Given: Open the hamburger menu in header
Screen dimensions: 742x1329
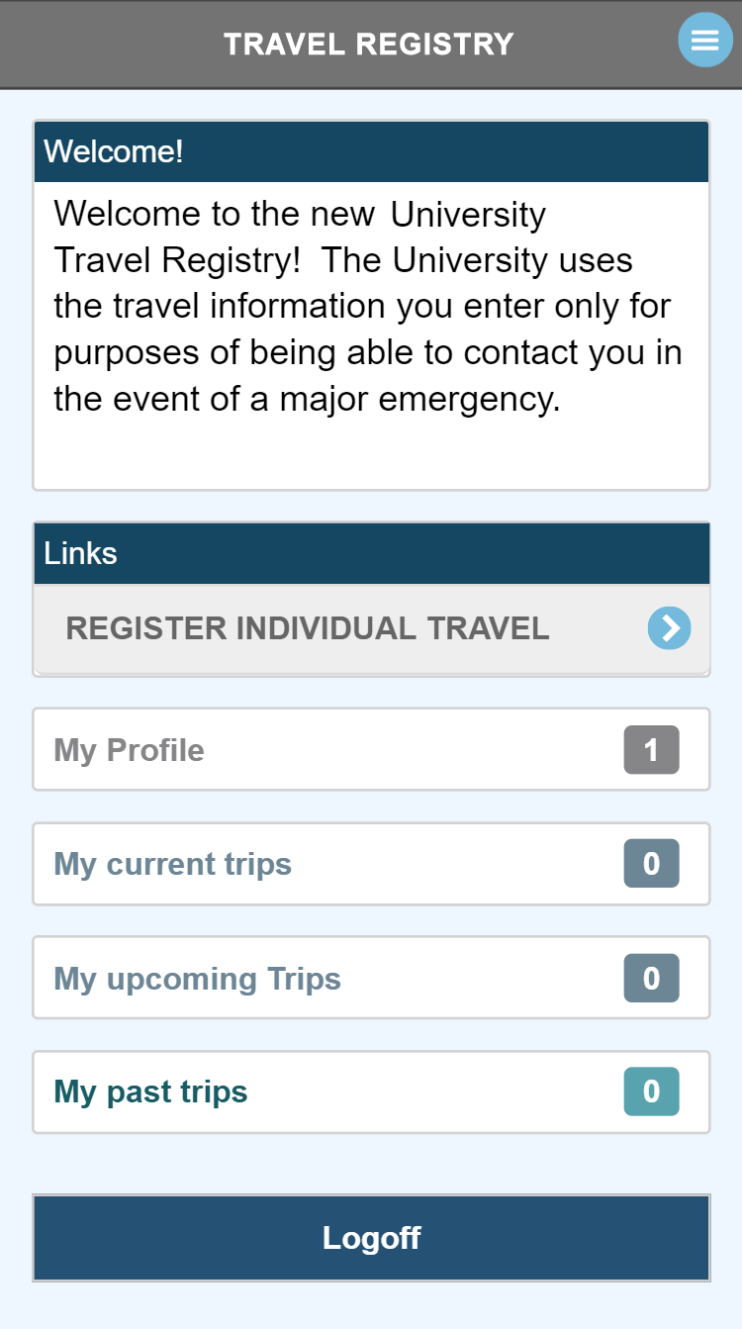Looking at the screenshot, I should click(704, 41).
